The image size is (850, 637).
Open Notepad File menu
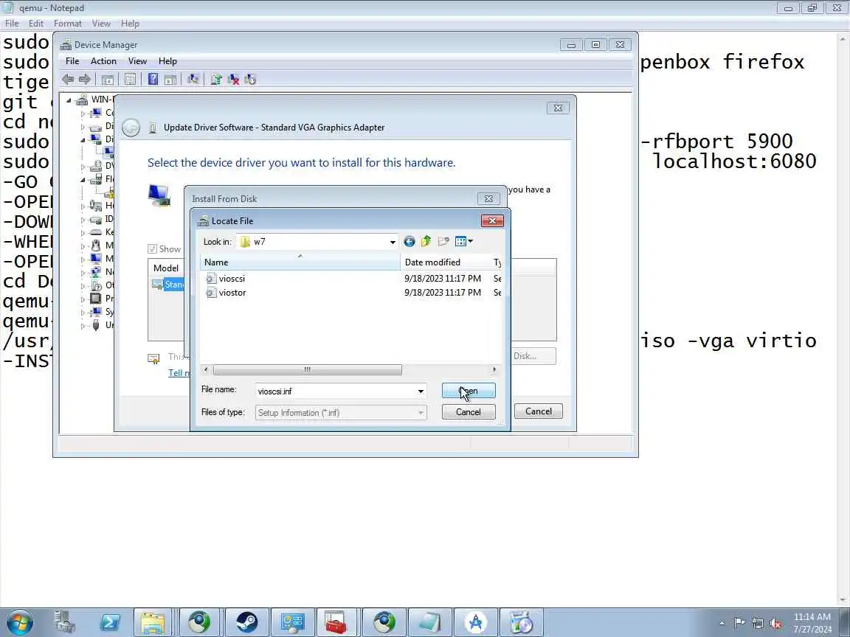tap(12, 24)
